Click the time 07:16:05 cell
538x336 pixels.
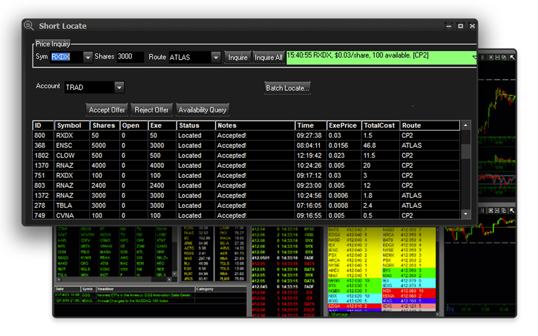tap(309, 205)
